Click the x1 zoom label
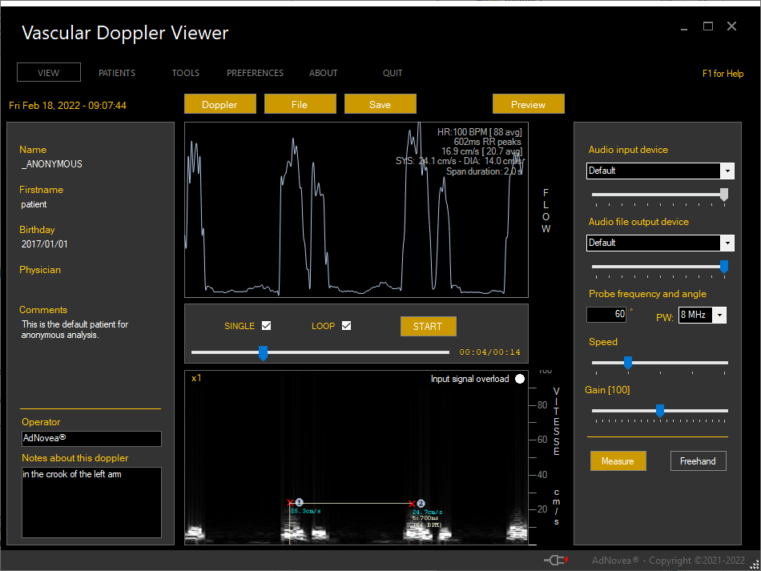 coord(196,378)
